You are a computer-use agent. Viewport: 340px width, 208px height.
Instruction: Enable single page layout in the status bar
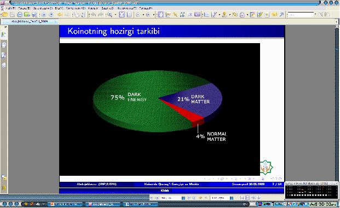click(242, 198)
